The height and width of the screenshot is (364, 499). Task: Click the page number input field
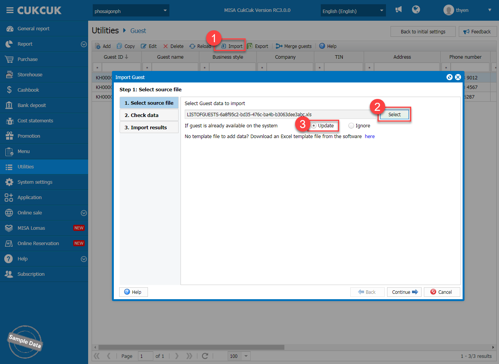pyautogui.click(x=146, y=356)
